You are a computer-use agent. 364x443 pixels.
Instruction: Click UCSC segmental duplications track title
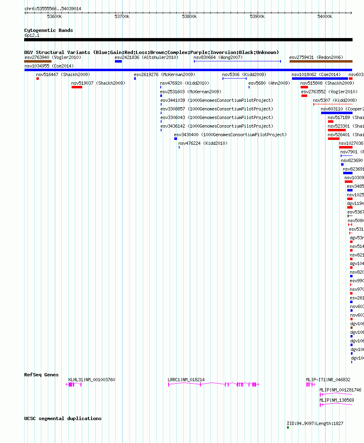click(x=63, y=418)
